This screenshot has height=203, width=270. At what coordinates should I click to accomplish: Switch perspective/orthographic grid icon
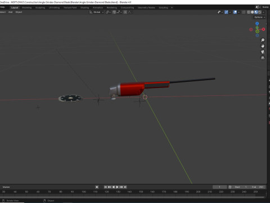click(263, 58)
